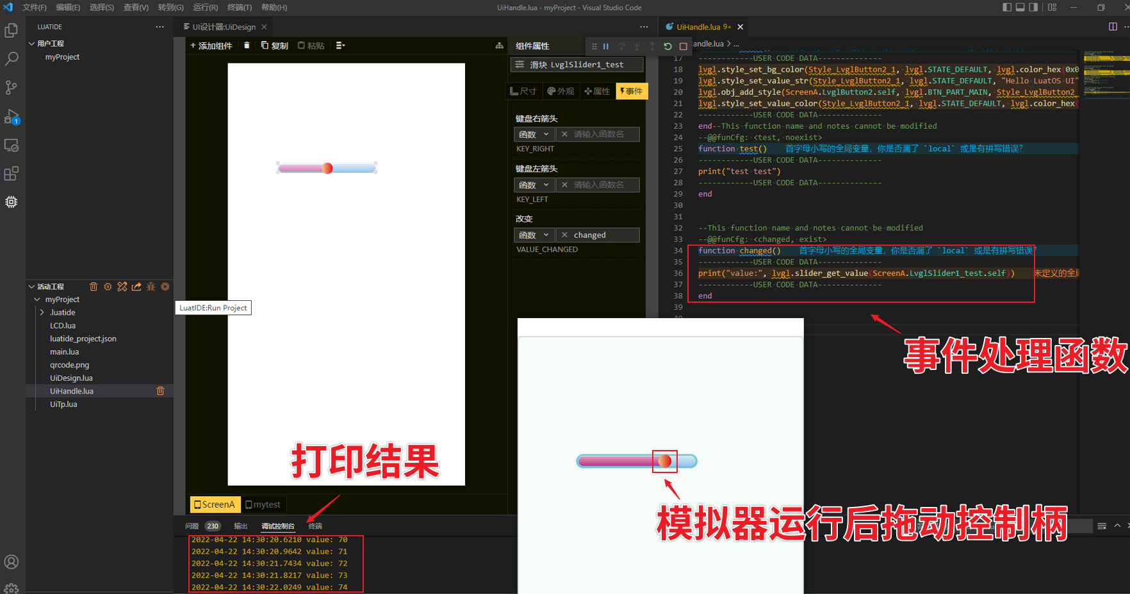Open the 函数 dropdown under KEY_RIGHT
This screenshot has width=1130, height=594.
click(534, 134)
